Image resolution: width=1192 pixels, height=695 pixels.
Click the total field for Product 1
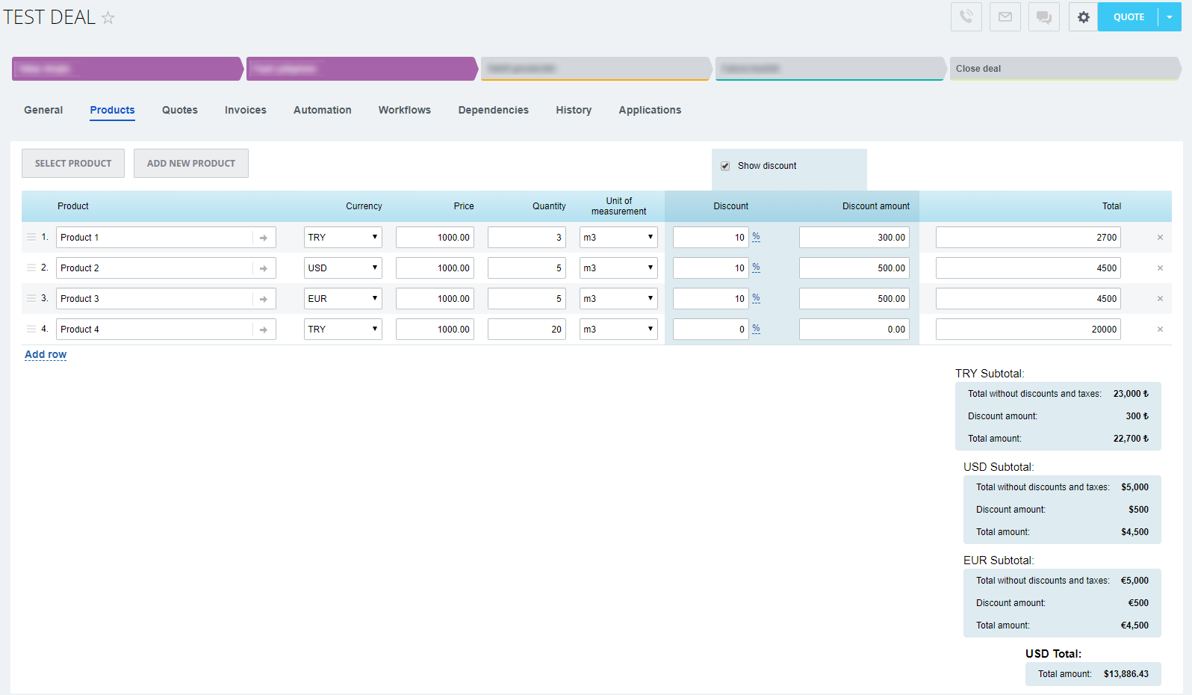1028,237
